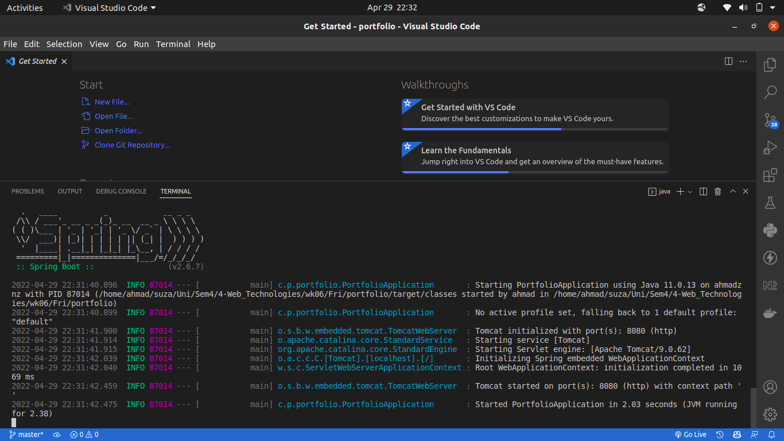This screenshot has width=784, height=441.
Task: Switch to the OUTPUT tab
Action: (70, 191)
